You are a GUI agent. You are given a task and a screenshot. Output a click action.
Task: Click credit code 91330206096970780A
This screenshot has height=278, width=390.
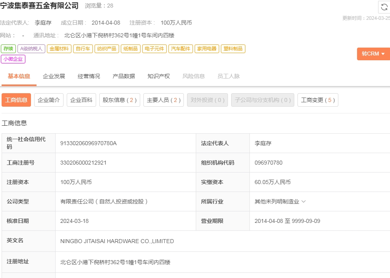coord(88,143)
